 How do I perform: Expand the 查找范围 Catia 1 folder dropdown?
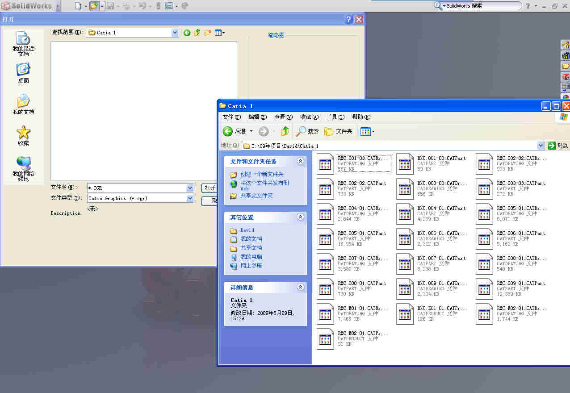click(x=175, y=33)
